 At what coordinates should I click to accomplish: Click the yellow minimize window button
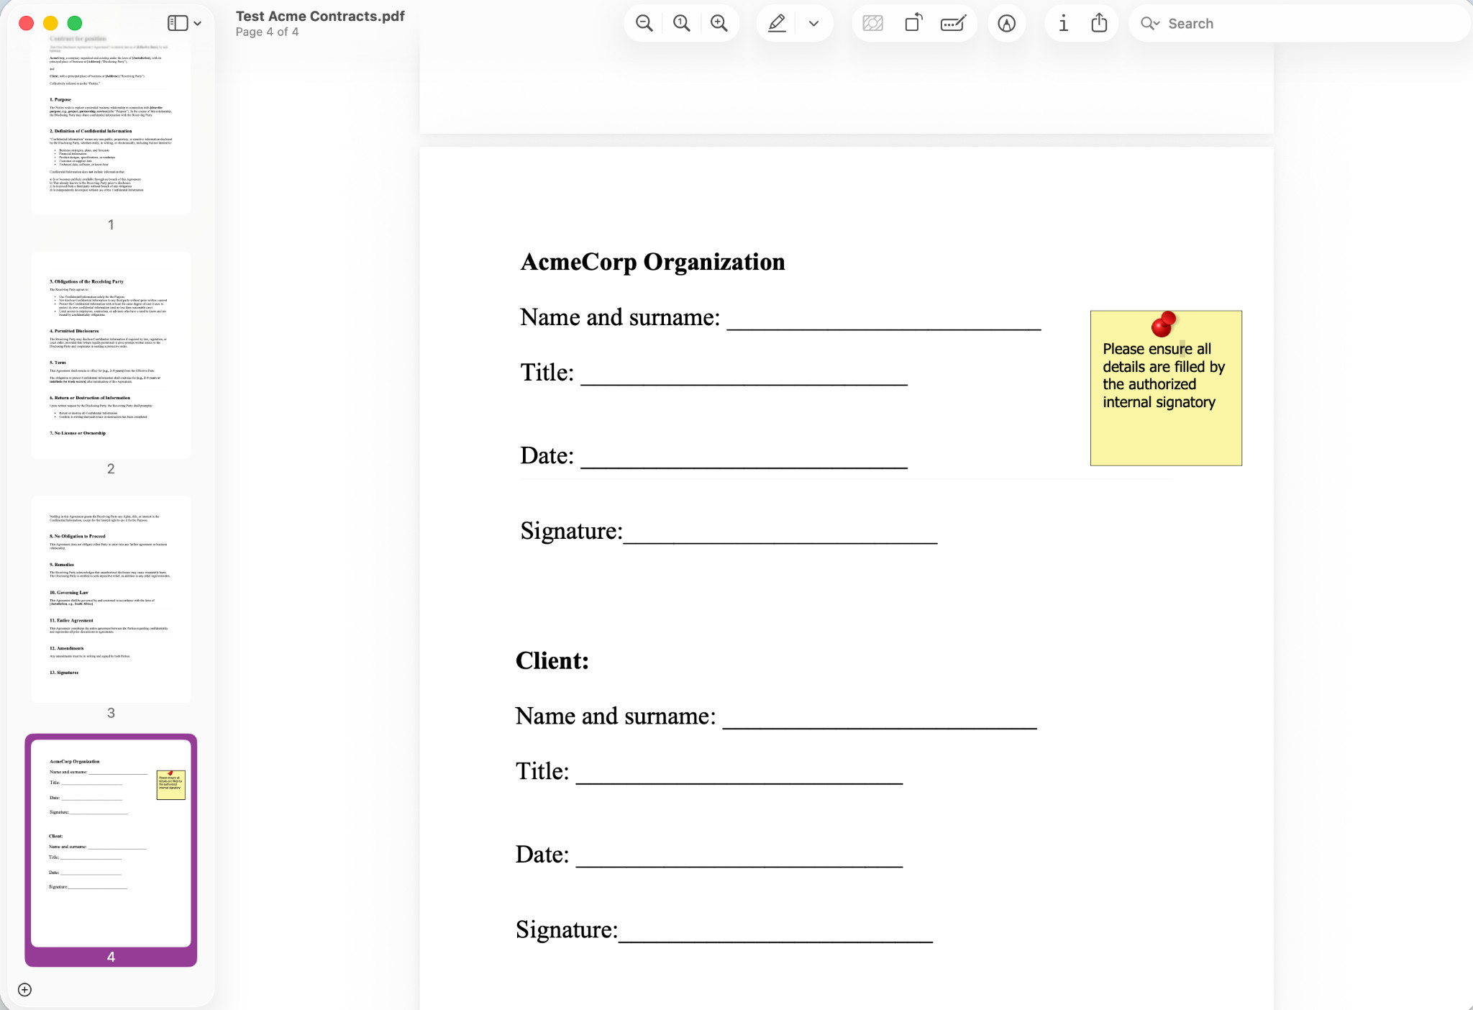50,23
